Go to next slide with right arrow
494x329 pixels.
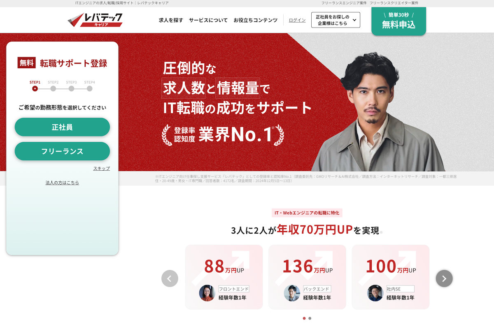(x=444, y=278)
